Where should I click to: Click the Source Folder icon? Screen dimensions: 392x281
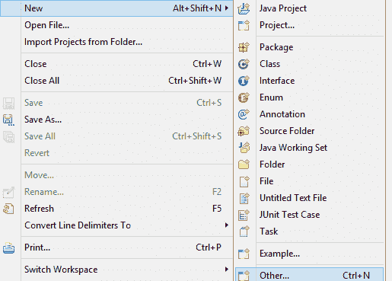(244, 131)
